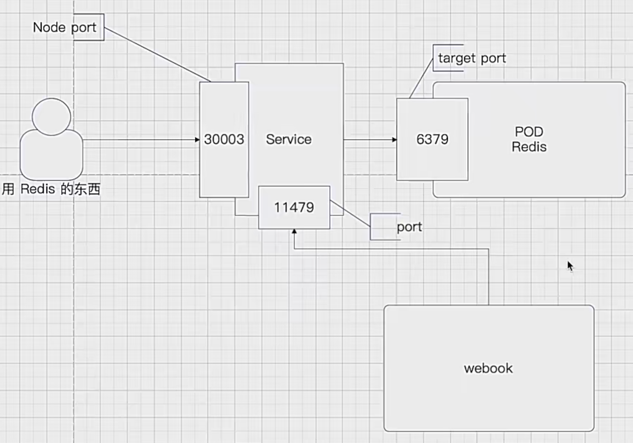Select the 6379 target port box

[432, 139]
